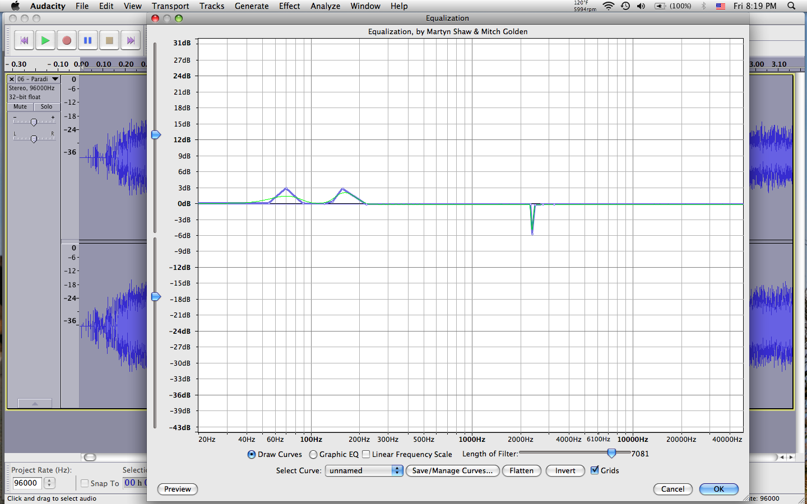807x504 pixels.
Task: Close the track with its X icon
Action: 11,80
